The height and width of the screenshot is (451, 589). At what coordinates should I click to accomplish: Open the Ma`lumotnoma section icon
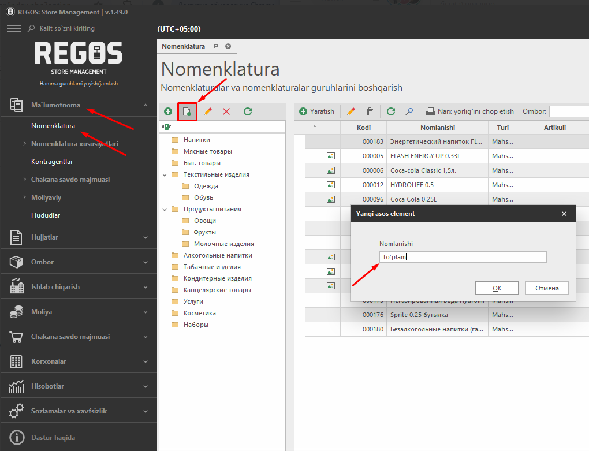click(16, 105)
